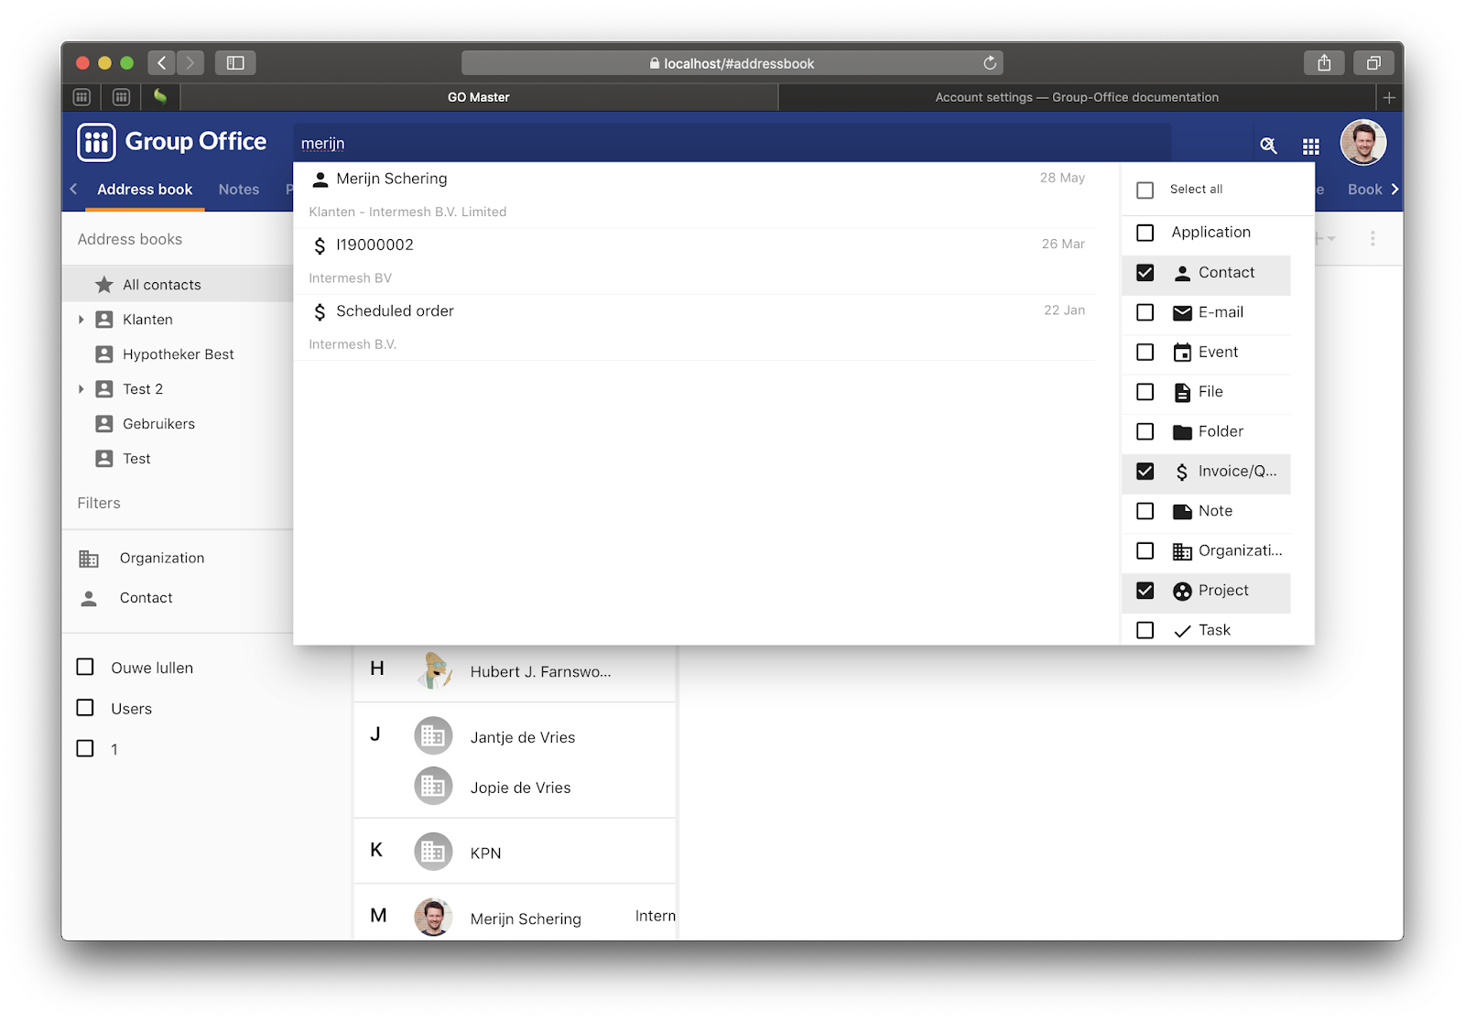The height and width of the screenshot is (1022, 1465).
Task: Check the Select all checkbox
Action: (1145, 190)
